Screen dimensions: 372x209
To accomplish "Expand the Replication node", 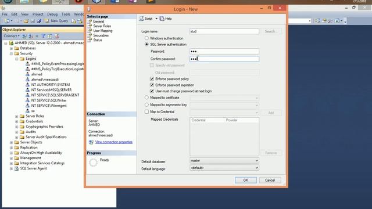I will tap(11, 147).
